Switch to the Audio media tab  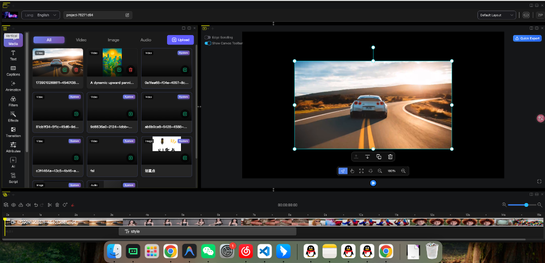146,40
